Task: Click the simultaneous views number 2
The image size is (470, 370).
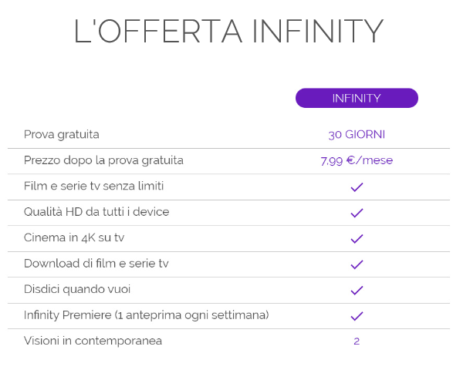Action: click(x=357, y=341)
